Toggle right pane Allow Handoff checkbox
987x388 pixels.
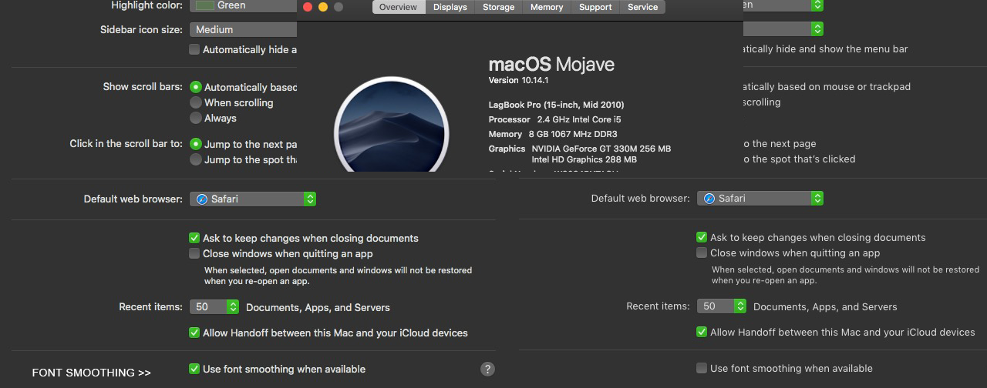[702, 332]
